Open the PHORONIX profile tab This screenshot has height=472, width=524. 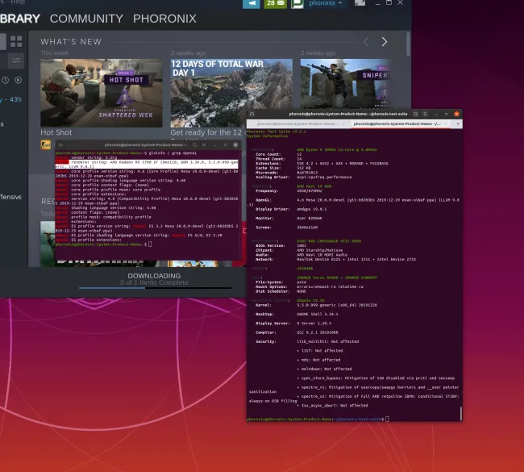point(164,18)
